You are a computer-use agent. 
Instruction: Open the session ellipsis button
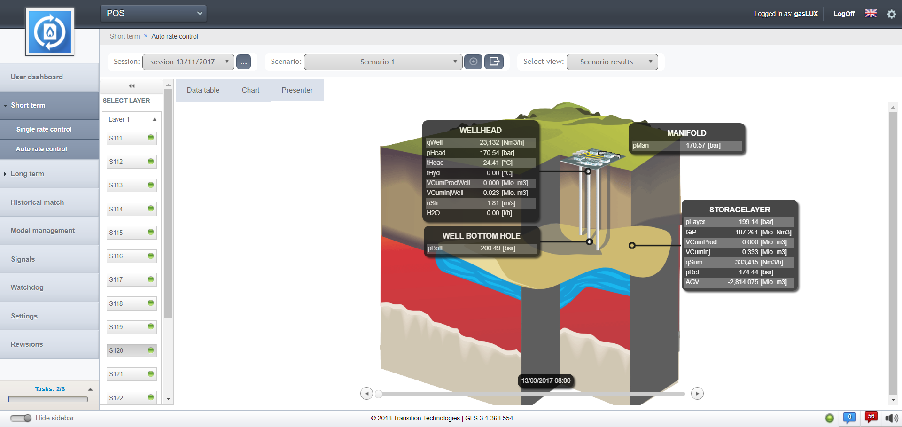click(x=243, y=62)
